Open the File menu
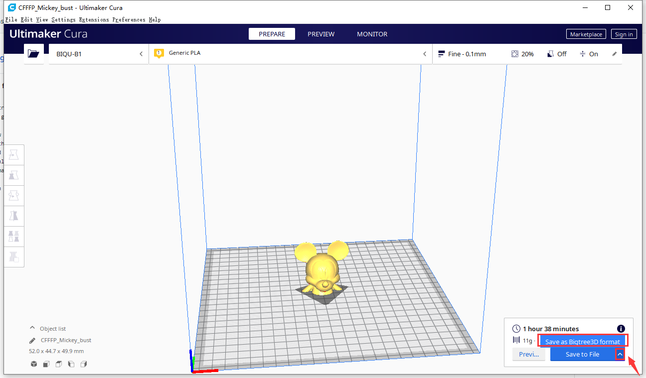Screen dimensions: 646x378 [x=11, y=19]
